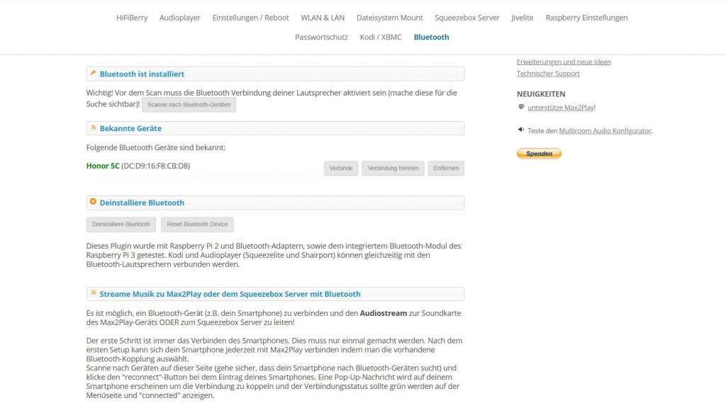Disconnect device with Verbindung trennen

pyautogui.click(x=393, y=169)
